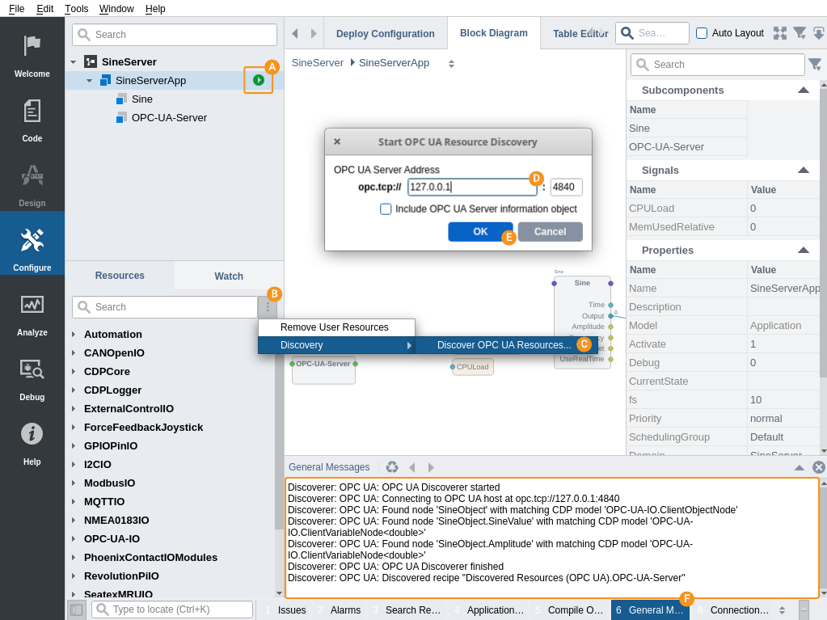
Task: Click the recycle icon in General Messages
Action: pyautogui.click(x=392, y=467)
